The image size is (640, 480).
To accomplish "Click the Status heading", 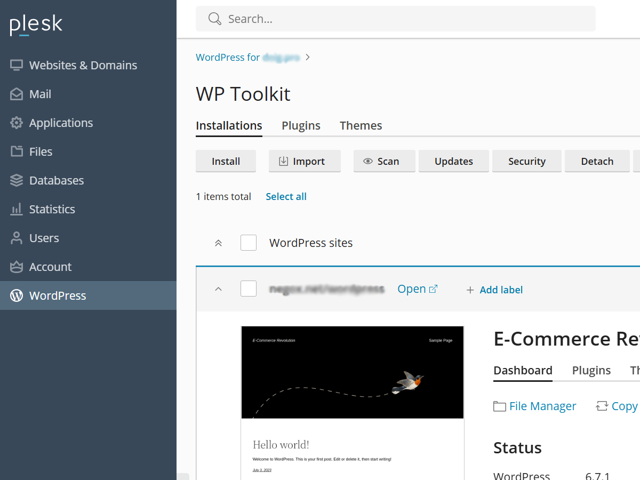I will click(517, 447).
